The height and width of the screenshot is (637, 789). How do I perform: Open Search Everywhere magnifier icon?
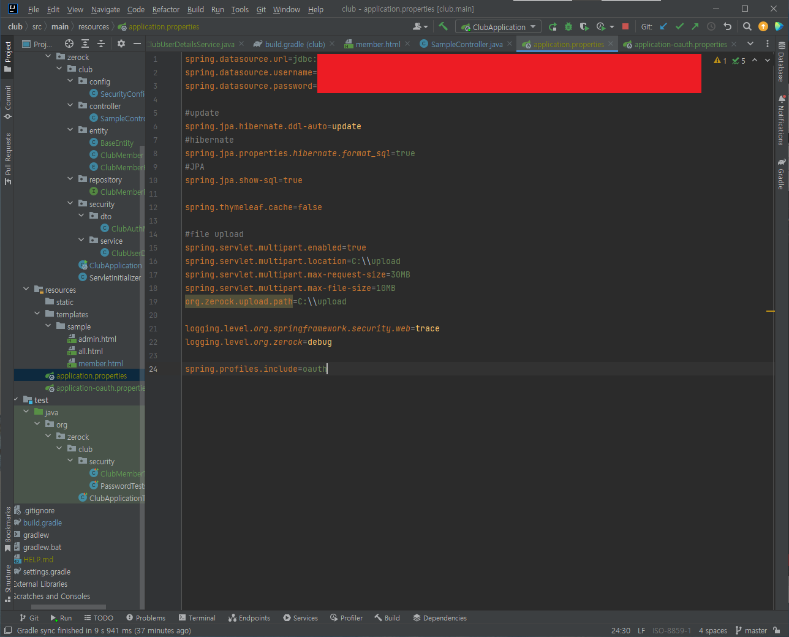coord(747,26)
